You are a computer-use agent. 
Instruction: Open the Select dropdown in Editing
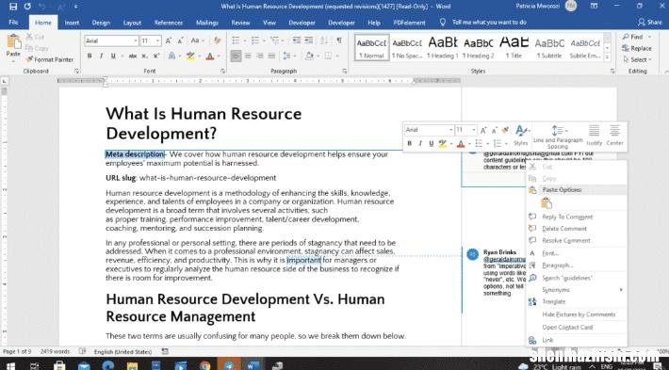(637, 59)
